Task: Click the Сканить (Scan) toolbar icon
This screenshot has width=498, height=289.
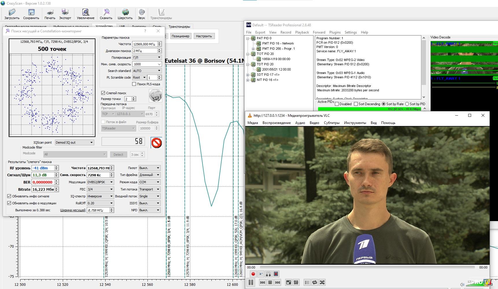Action: pyautogui.click(x=106, y=12)
